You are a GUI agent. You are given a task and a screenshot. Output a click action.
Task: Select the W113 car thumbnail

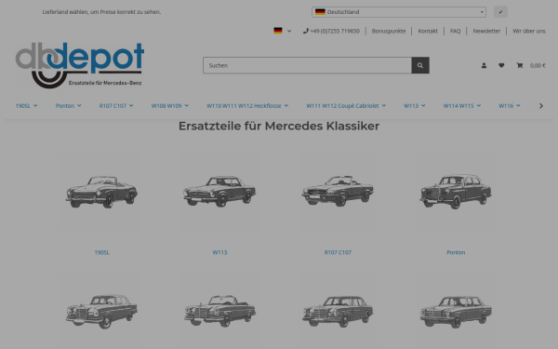[219, 192]
